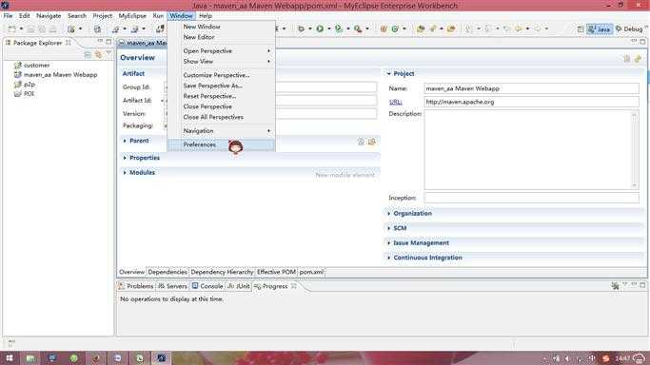The height and width of the screenshot is (365, 650).
Task: Click the New file toolbar icon
Action: pos(12,29)
